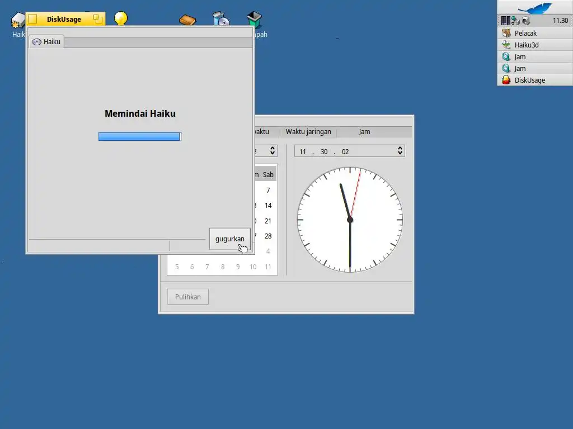Select greyed day 4 in the calendar
This screenshot has height=429, width=573.
[x=268, y=251]
